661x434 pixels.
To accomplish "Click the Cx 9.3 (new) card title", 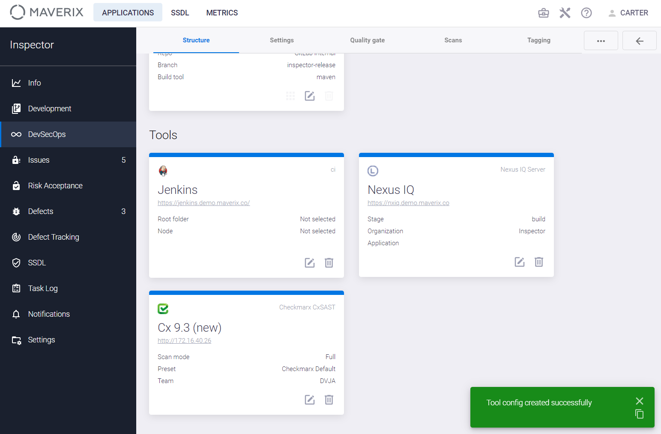I will tap(190, 327).
